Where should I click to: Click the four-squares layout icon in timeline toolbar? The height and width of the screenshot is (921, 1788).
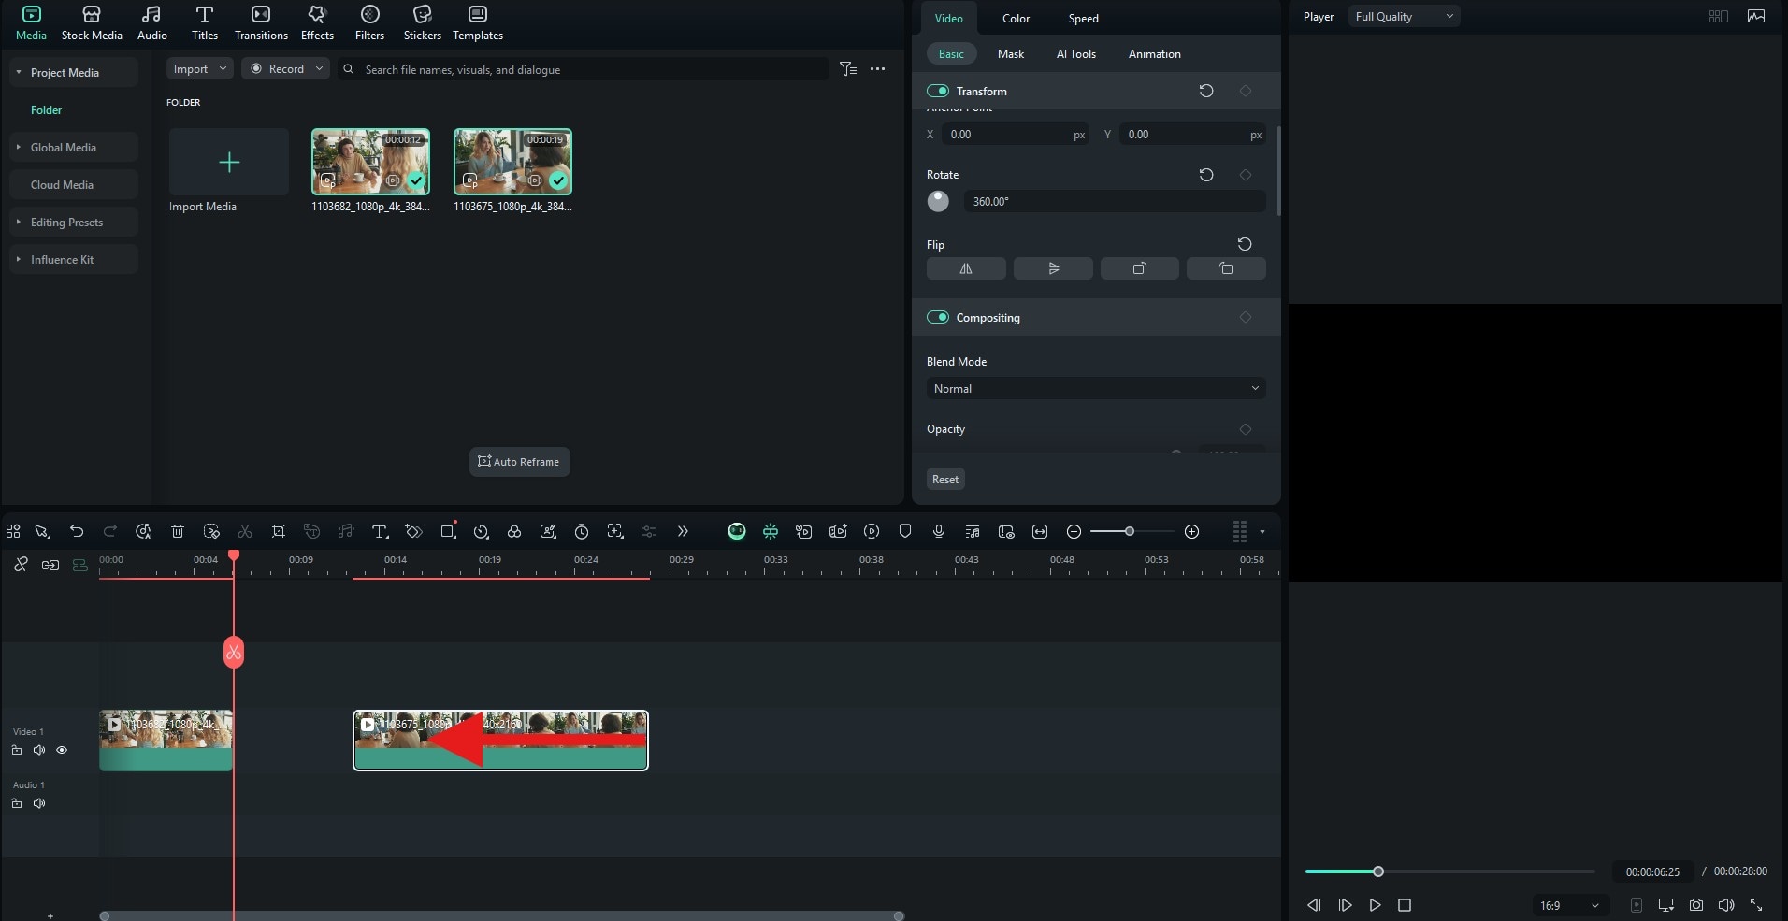[13, 531]
